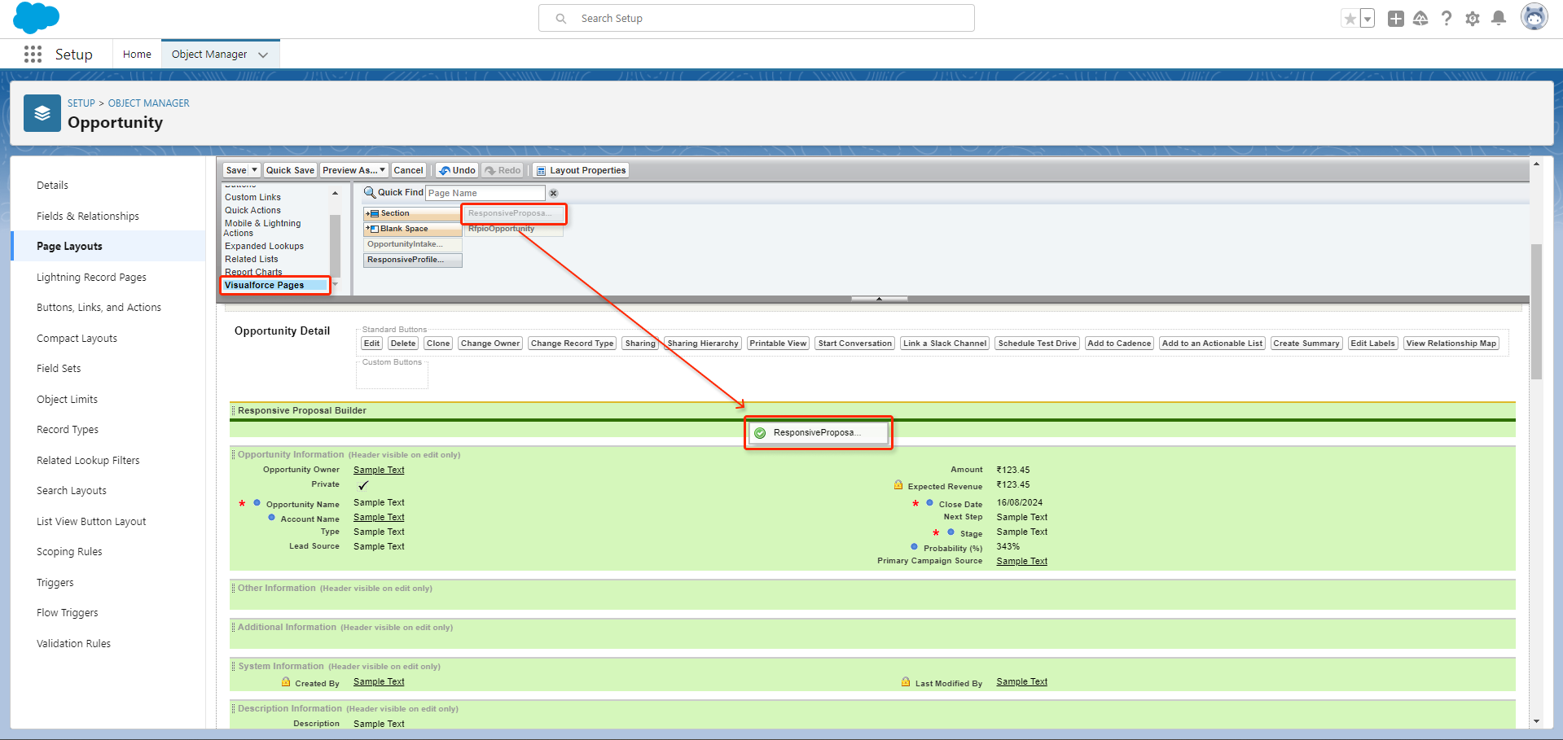Select the ResponsiveProfile palette item

click(412, 260)
